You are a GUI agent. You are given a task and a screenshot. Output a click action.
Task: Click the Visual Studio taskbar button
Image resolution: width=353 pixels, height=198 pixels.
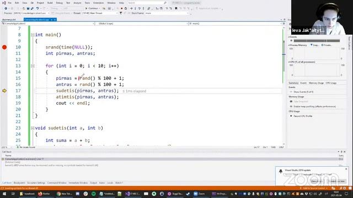point(132,194)
